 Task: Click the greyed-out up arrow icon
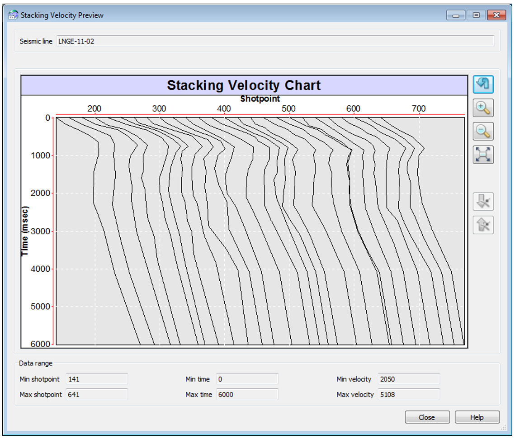[483, 225]
